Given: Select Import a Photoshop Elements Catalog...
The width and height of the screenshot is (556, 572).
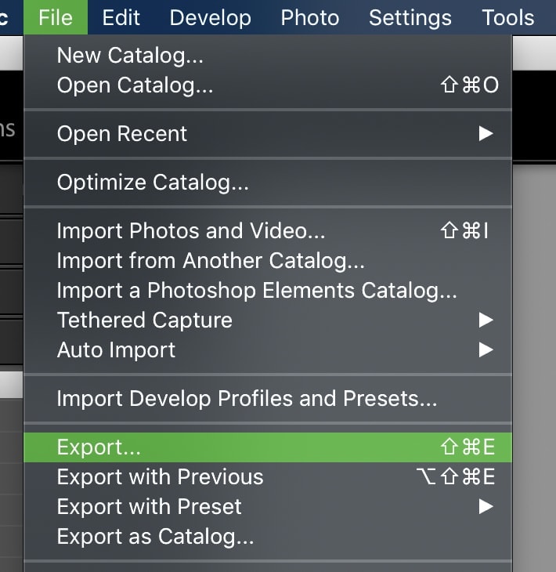Looking at the screenshot, I should (268, 291).
